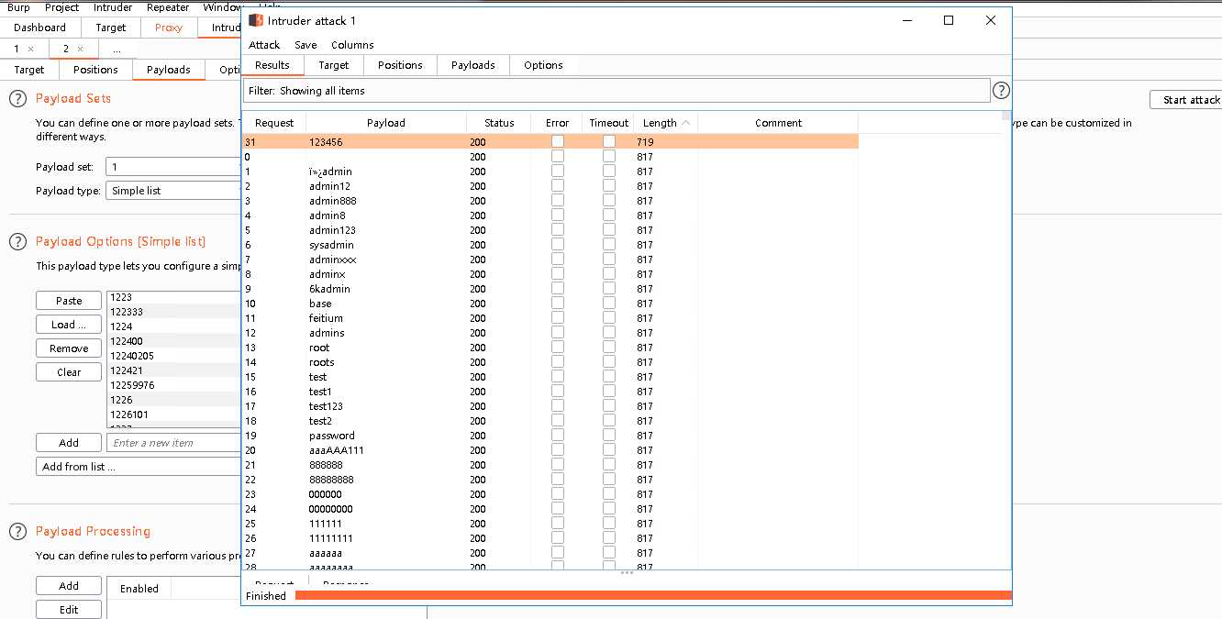Open the Payload set dropdown
Screen dimensions: 1222x619
tap(173, 167)
